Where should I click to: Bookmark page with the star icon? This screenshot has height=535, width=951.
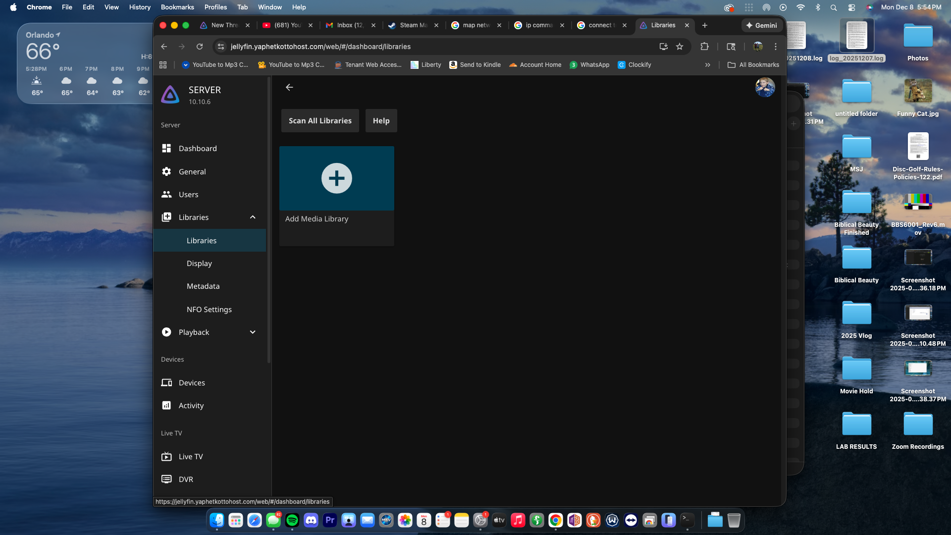[680, 47]
